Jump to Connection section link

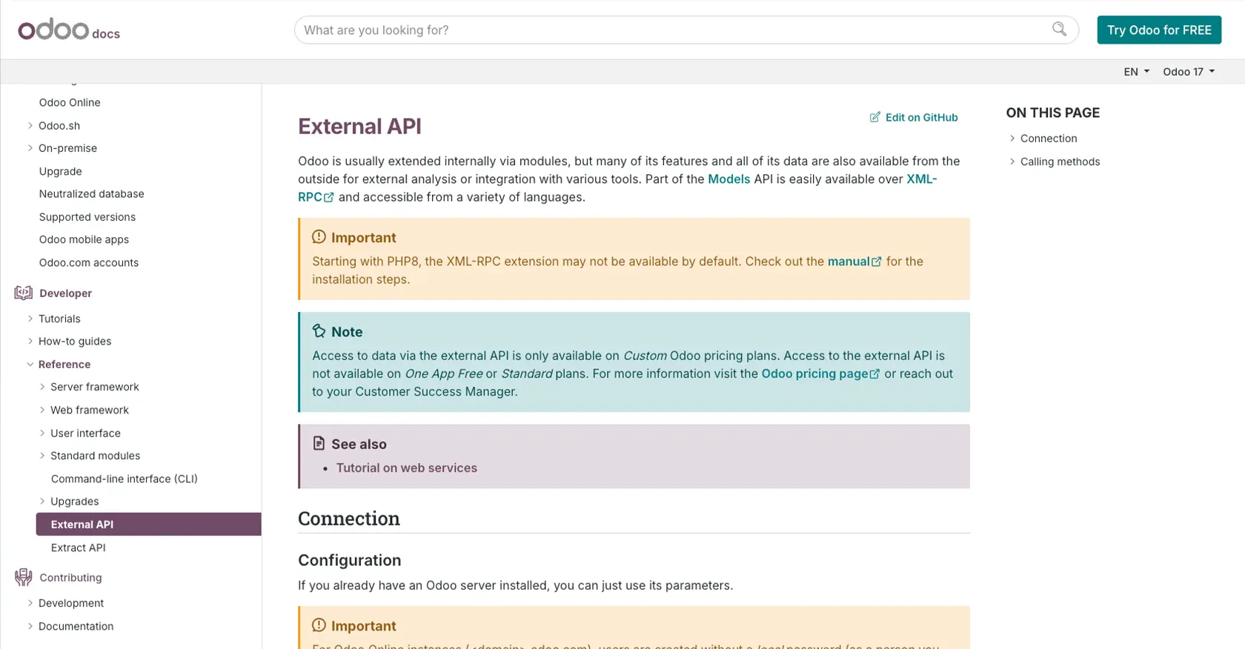click(x=1049, y=139)
